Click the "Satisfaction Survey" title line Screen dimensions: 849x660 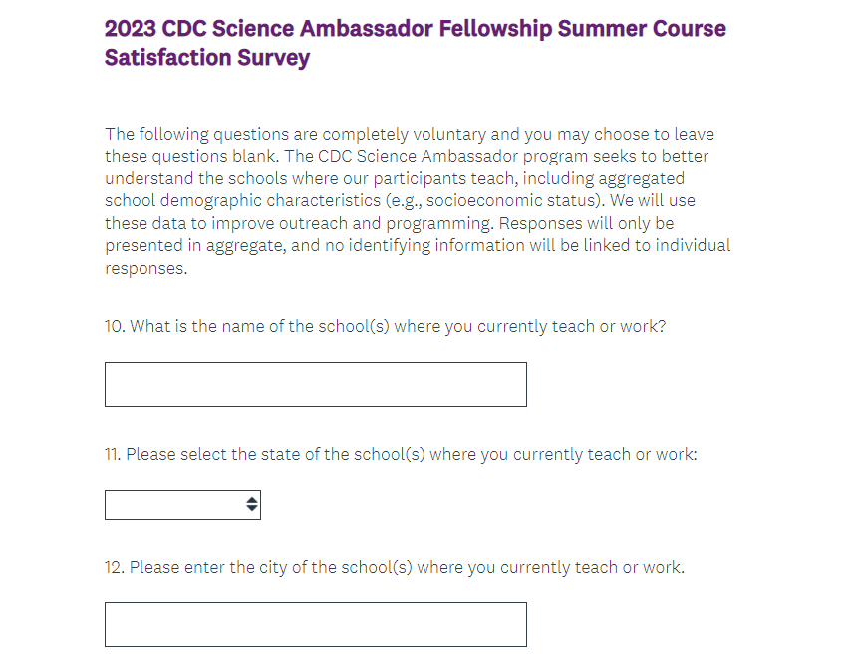[x=207, y=58]
